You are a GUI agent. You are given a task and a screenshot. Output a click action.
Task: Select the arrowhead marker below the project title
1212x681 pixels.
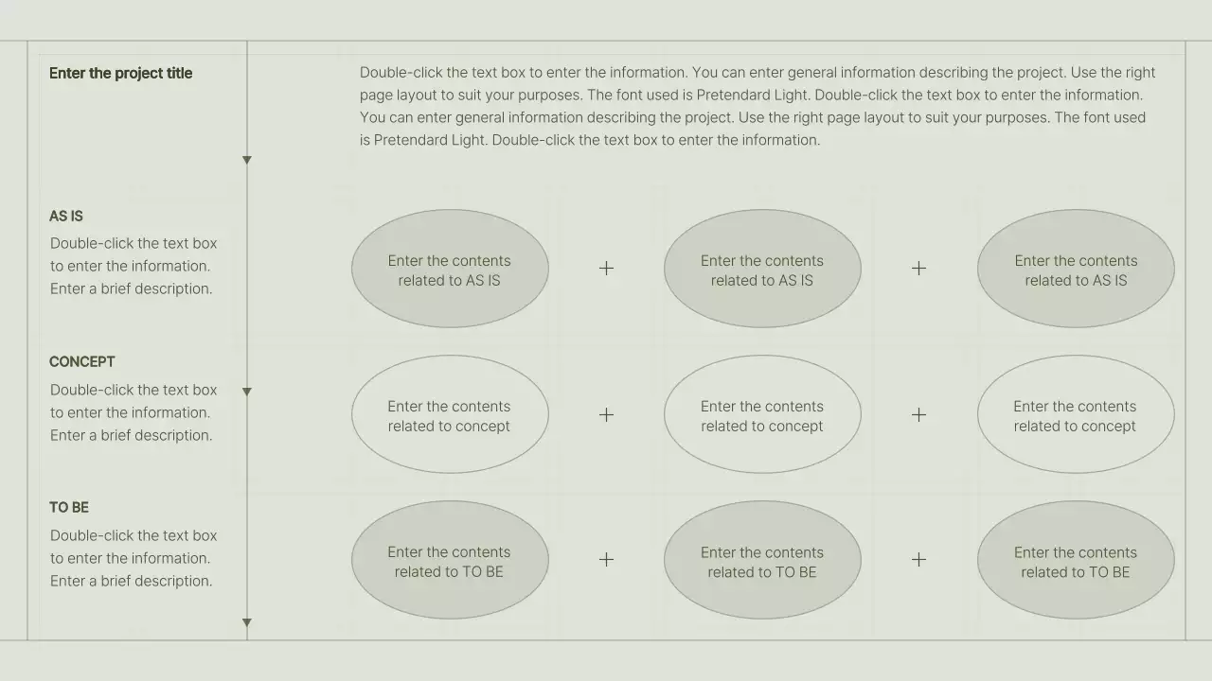pos(247,160)
